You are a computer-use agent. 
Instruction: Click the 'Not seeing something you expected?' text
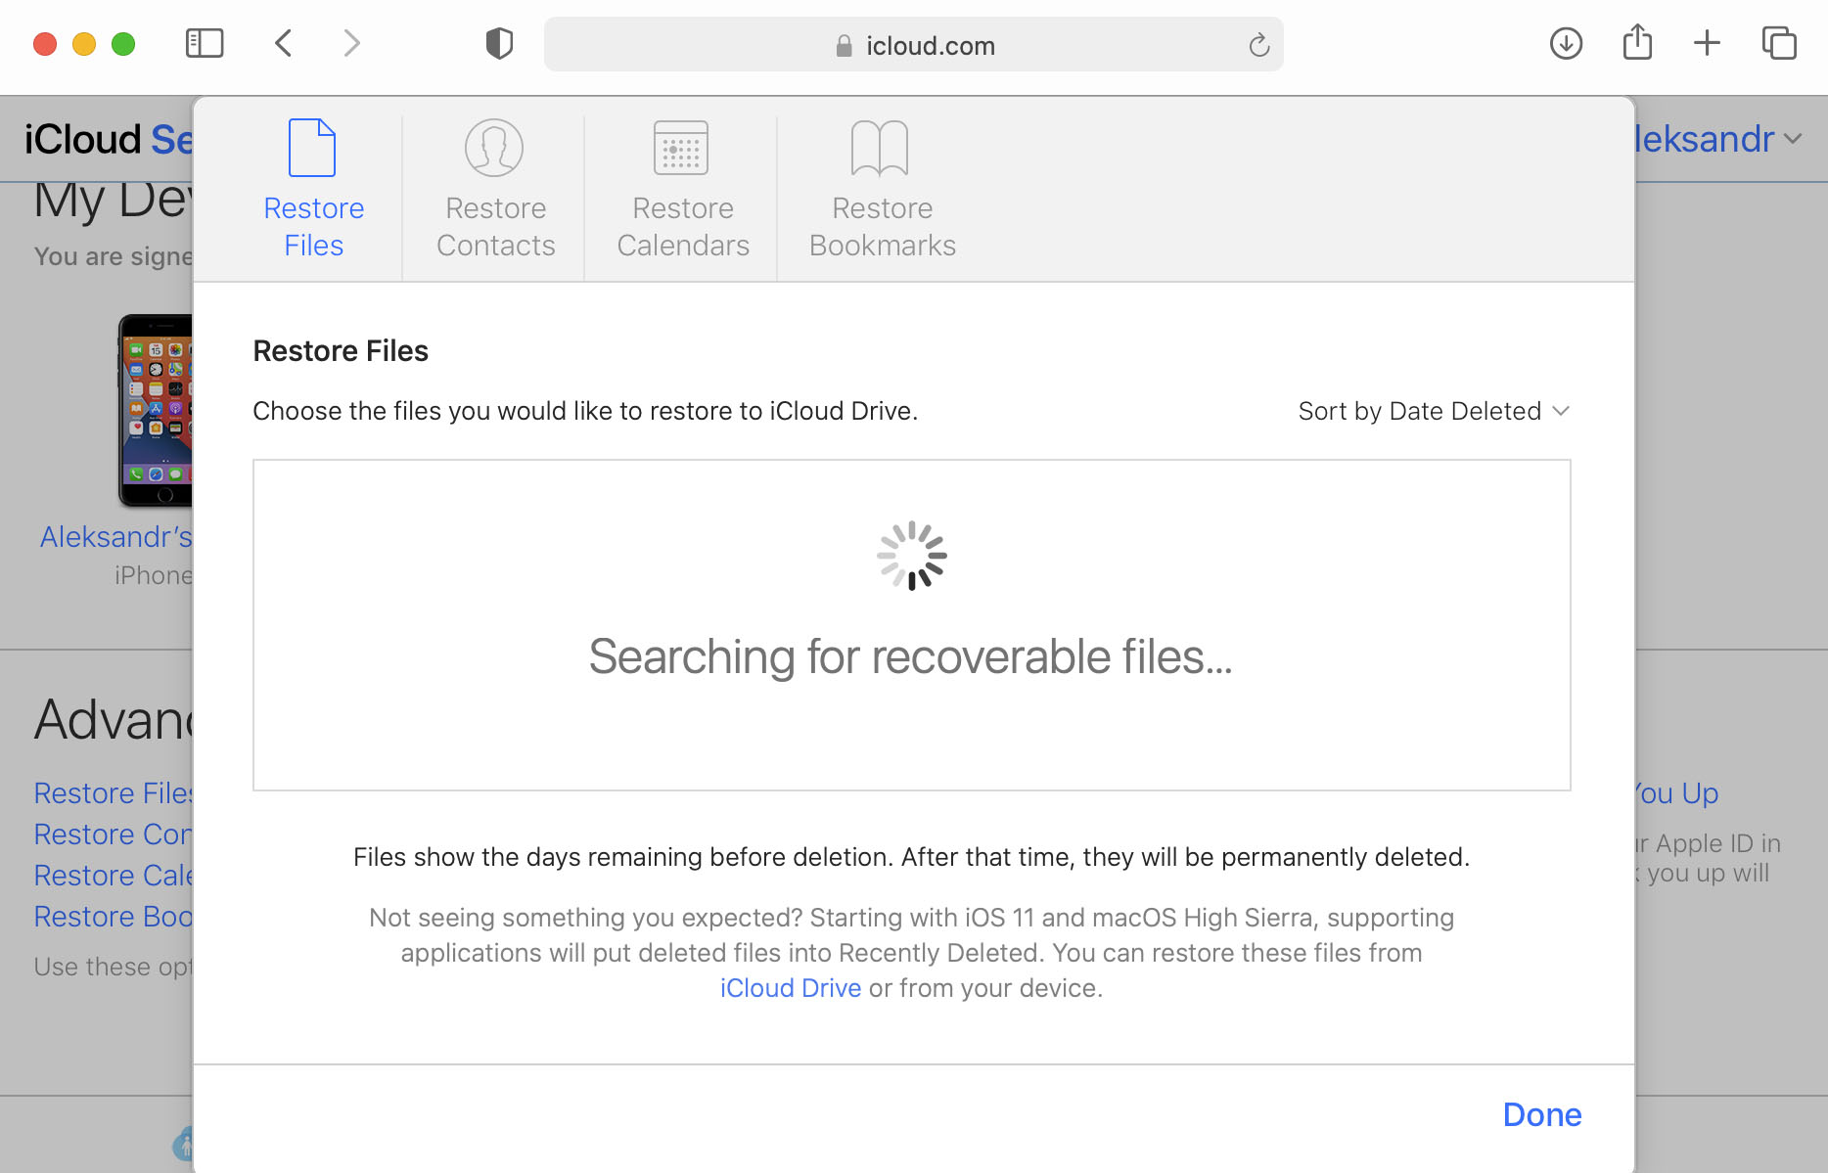tap(911, 953)
